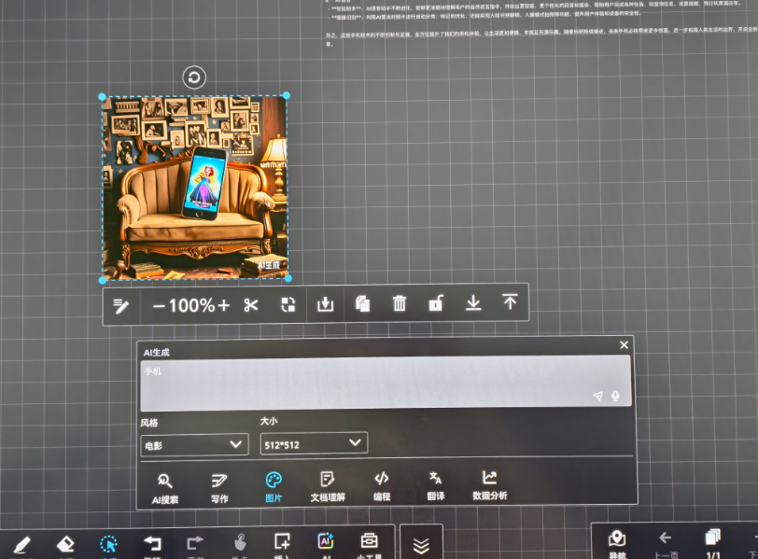Select the eraser tool in bottom toolbar
The image size is (758, 559).
[64, 543]
